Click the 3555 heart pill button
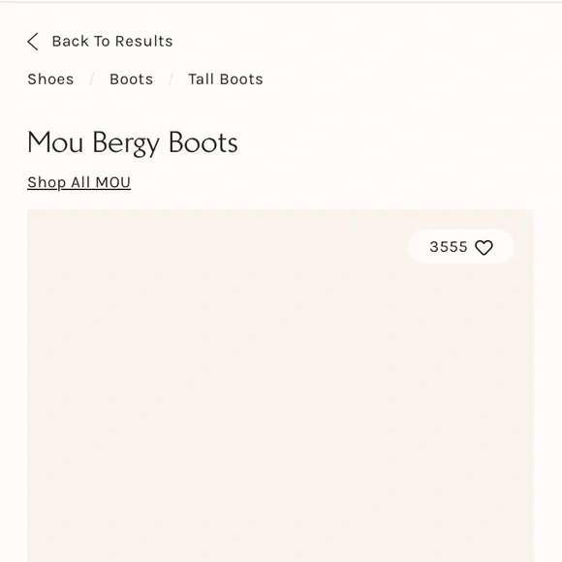 tap(461, 246)
